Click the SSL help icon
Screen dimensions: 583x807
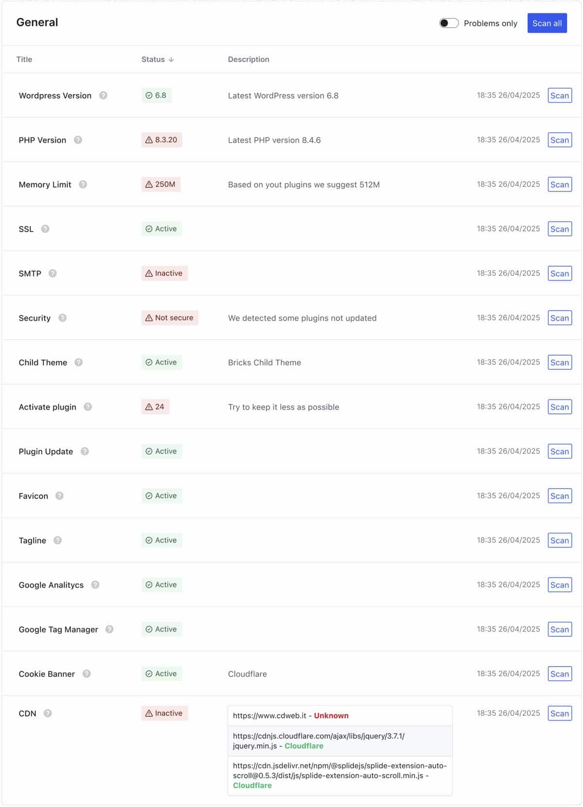click(45, 229)
